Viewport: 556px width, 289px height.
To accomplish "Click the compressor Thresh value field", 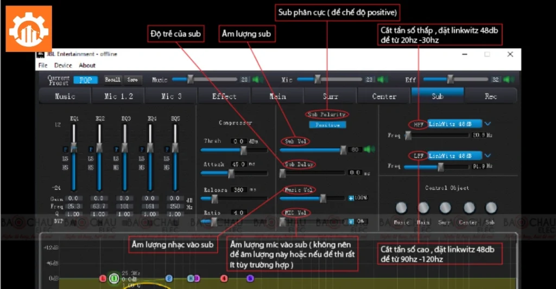I will pyautogui.click(x=238, y=141).
